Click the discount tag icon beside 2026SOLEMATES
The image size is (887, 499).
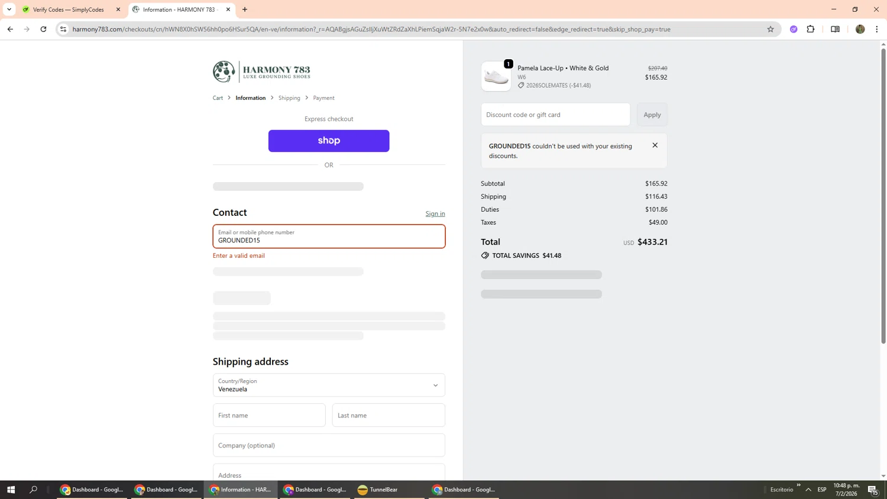point(521,85)
